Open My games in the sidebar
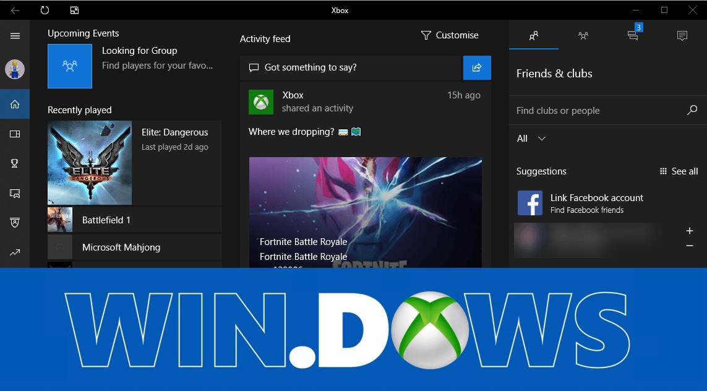This screenshot has height=391, width=707. 15,134
